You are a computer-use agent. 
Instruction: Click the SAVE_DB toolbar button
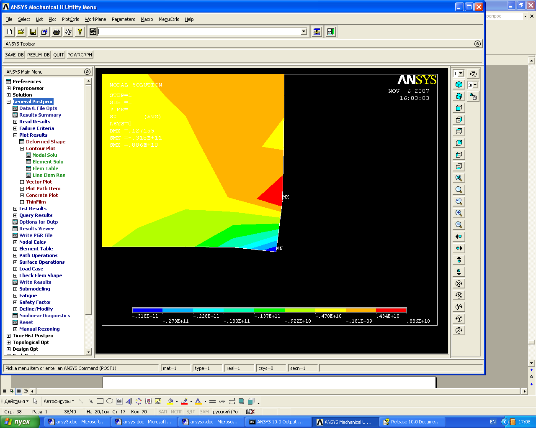pyautogui.click(x=15, y=55)
